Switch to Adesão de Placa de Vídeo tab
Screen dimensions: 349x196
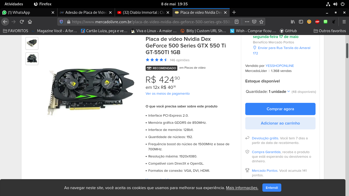pyautogui.click(x=86, y=12)
